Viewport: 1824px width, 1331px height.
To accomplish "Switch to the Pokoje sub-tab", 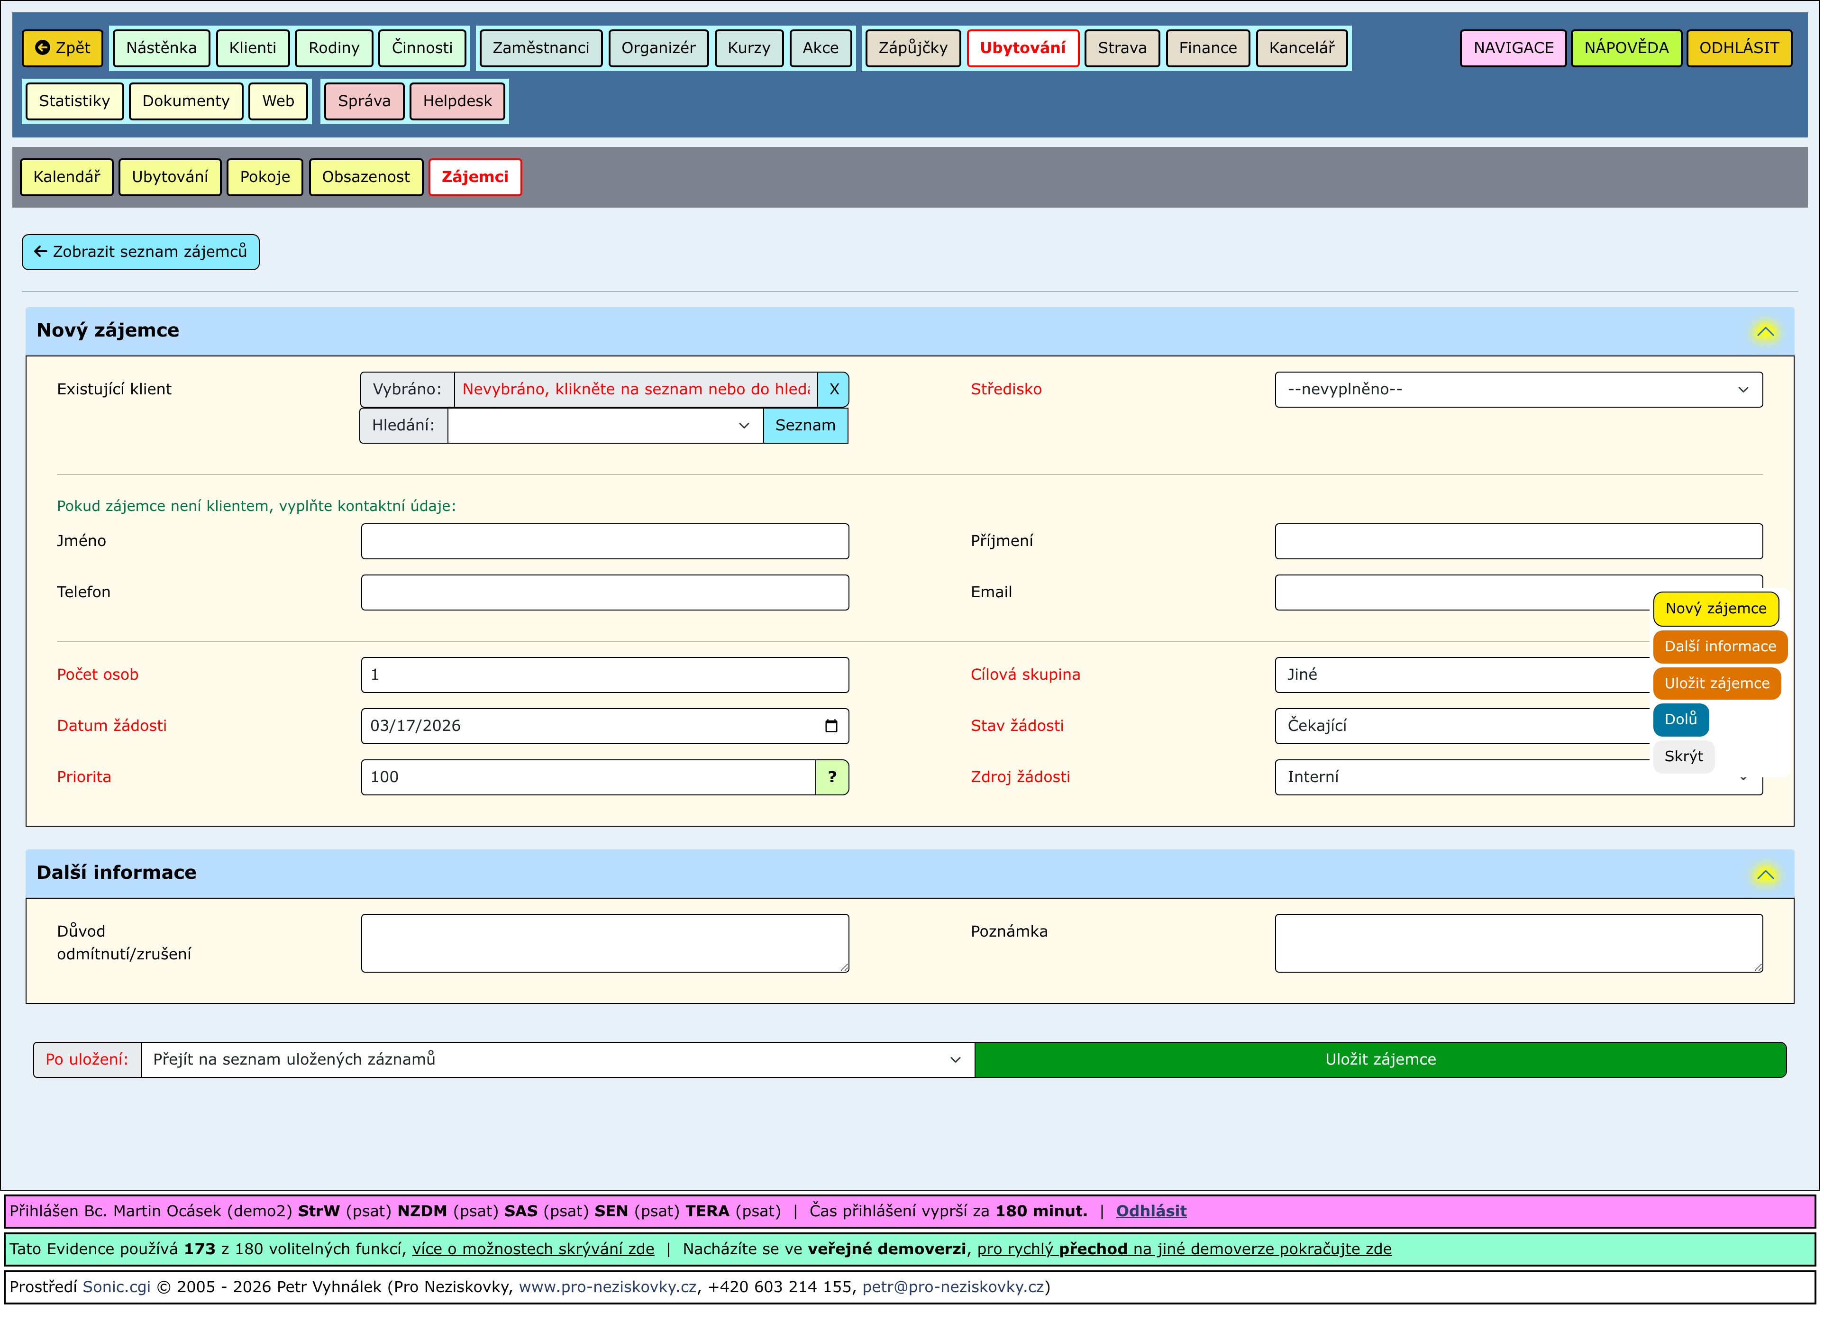I will (x=264, y=177).
